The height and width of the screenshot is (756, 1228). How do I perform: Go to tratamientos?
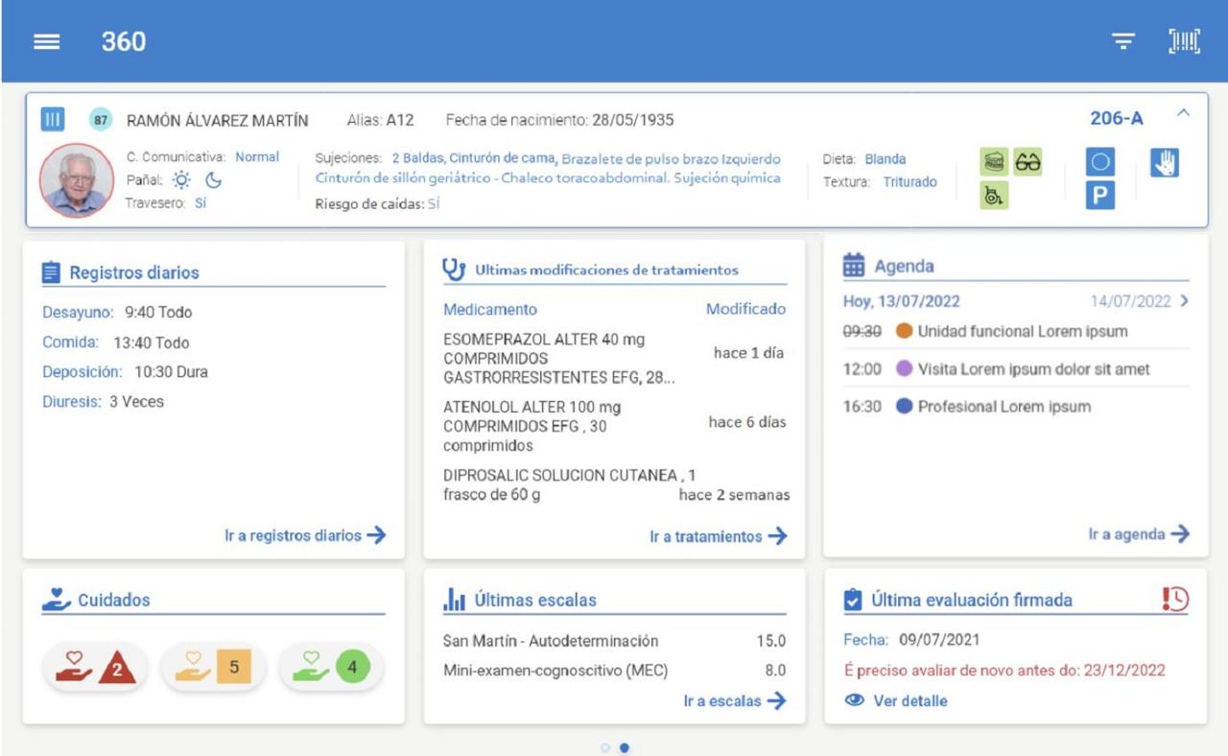(718, 536)
